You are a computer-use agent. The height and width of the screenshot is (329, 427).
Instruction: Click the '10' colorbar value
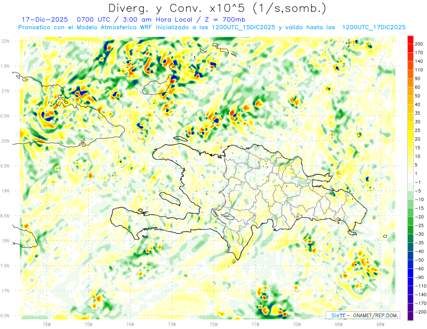[x=418, y=157]
